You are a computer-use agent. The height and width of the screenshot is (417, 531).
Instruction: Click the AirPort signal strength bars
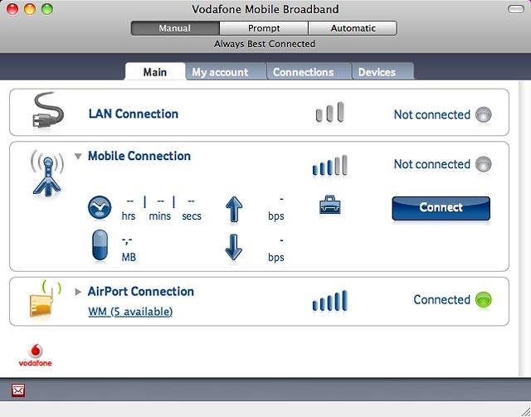(330, 301)
